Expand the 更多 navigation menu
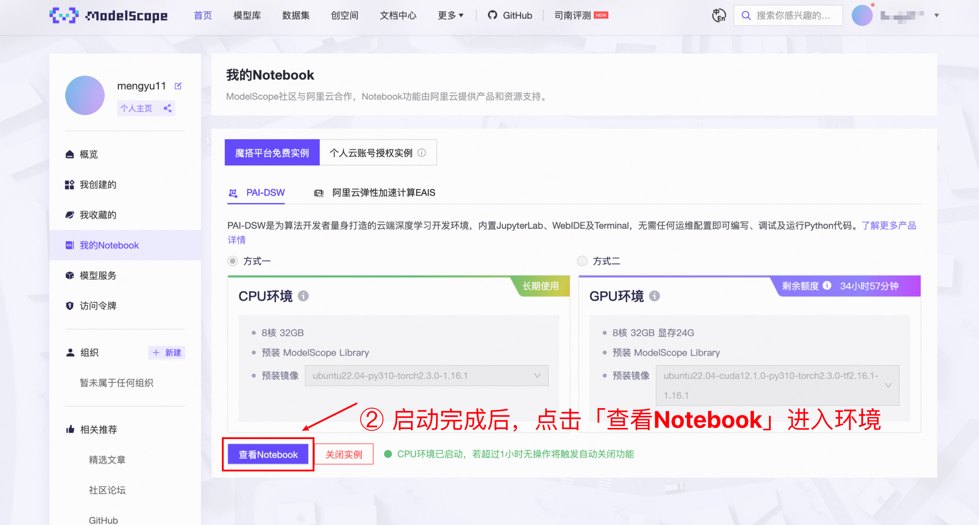 click(x=450, y=15)
